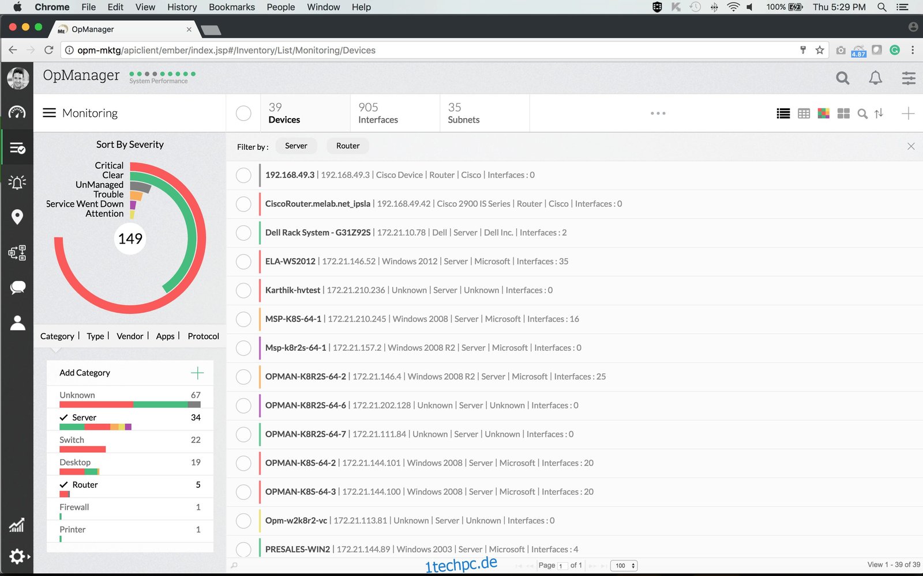The width and height of the screenshot is (923, 576).
Task: Toggle select-all circle beside Devices
Action: (x=243, y=113)
